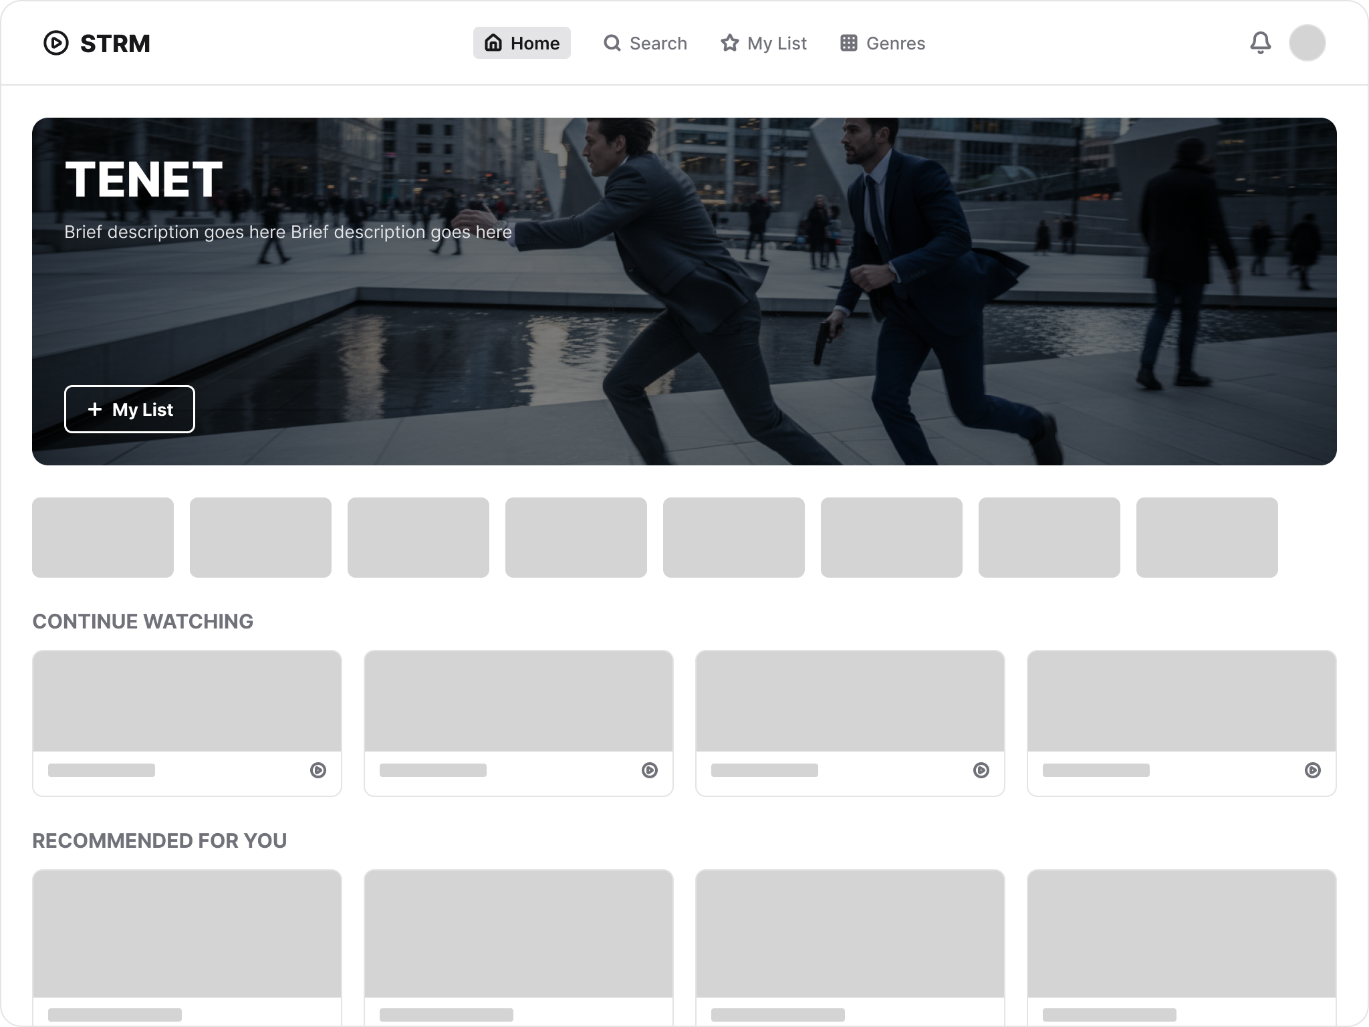Play the second Continue Watching card
Viewport: 1369px width, 1027px height.
click(x=650, y=770)
